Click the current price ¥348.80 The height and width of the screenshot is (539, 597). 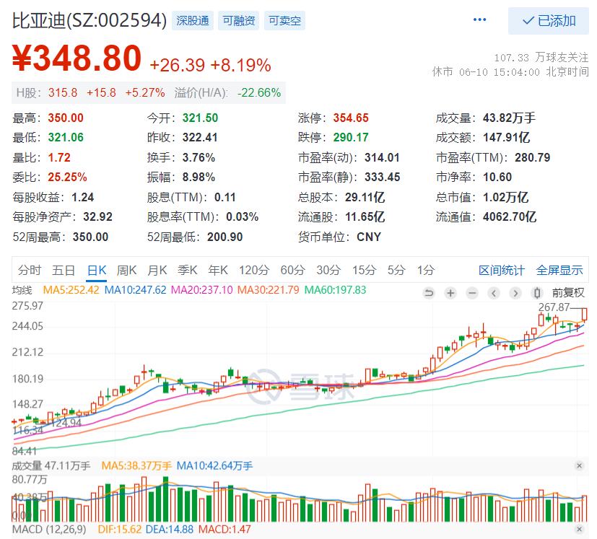point(77,58)
